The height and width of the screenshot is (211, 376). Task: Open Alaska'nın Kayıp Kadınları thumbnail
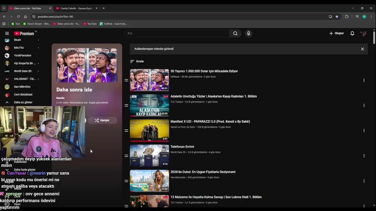click(149, 105)
